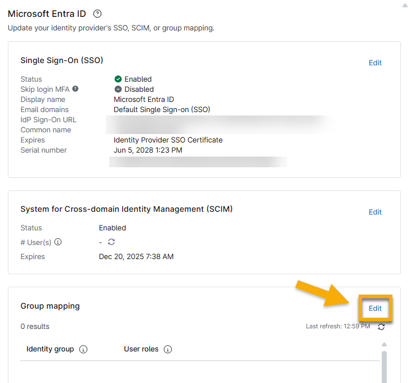411x383 pixels.
Task: Click the page scrollbar up arrow
Action: click(x=404, y=6)
